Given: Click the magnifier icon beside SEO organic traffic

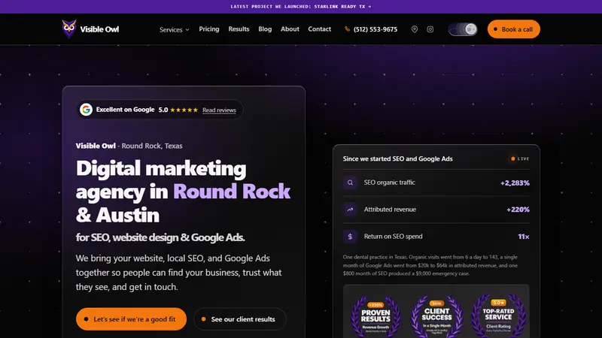Looking at the screenshot, I should [350, 183].
